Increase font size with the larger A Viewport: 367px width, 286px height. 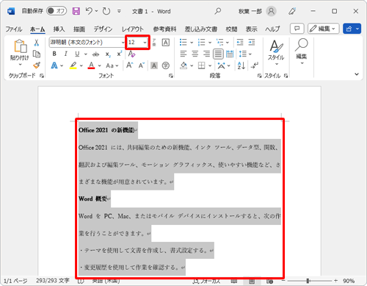click(x=130, y=65)
